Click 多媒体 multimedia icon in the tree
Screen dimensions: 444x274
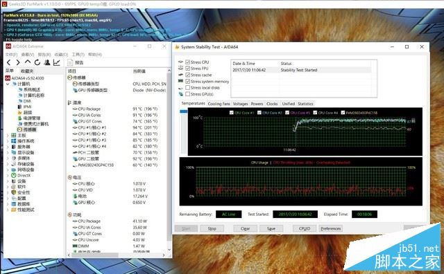pyautogui.click(x=13, y=158)
